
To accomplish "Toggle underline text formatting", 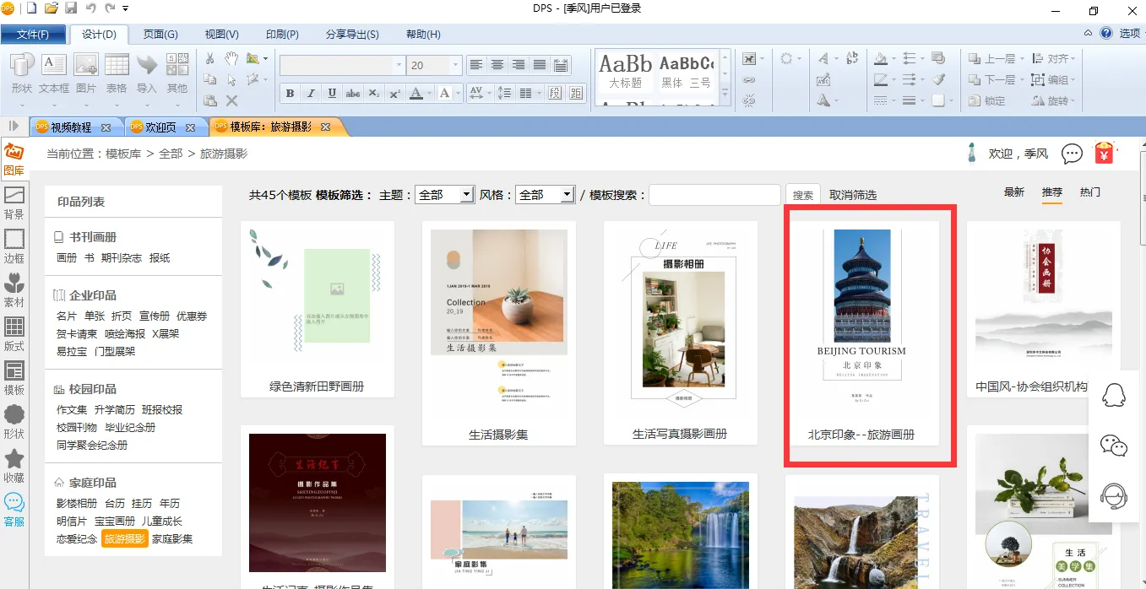I will pyautogui.click(x=332, y=93).
